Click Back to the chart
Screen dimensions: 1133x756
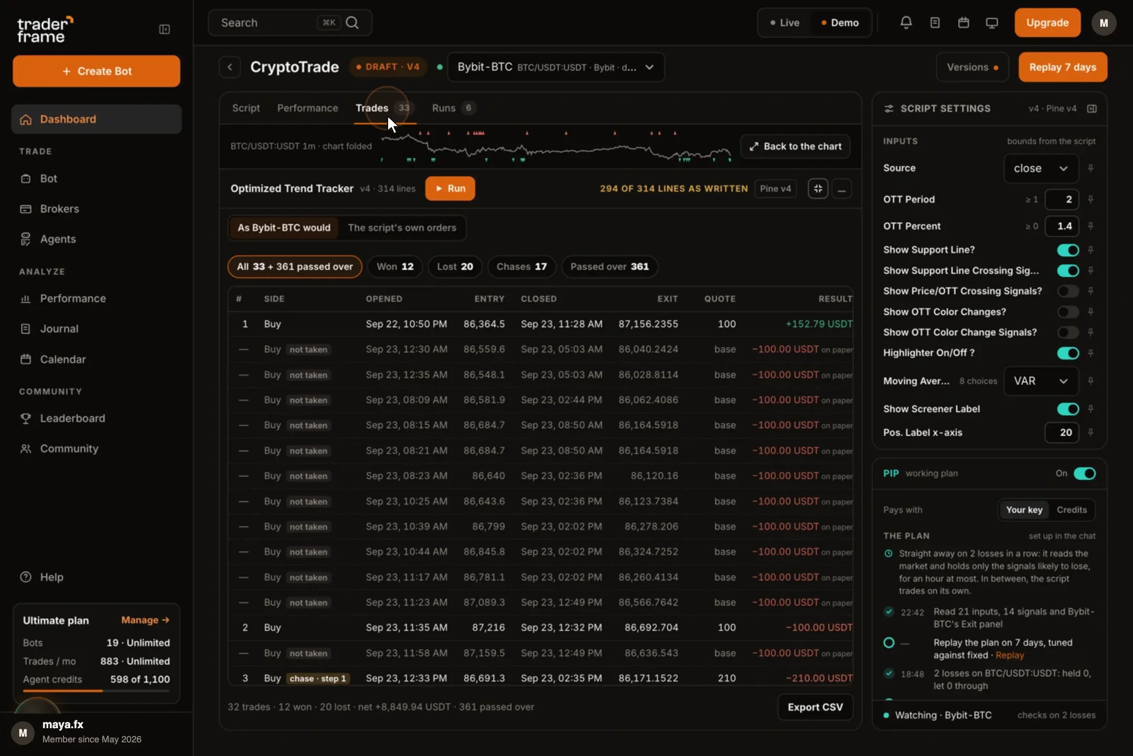(795, 146)
